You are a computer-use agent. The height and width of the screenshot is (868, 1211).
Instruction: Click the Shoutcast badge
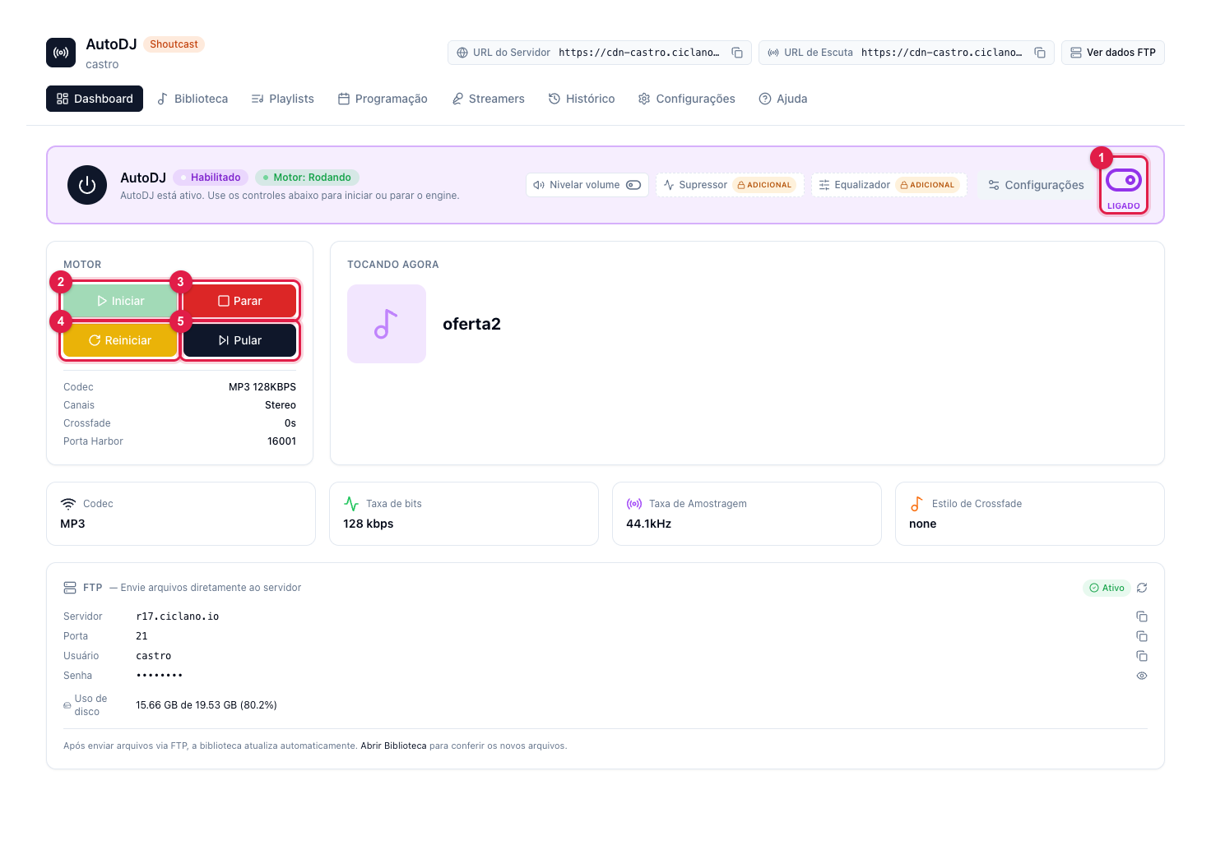(174, 44)
